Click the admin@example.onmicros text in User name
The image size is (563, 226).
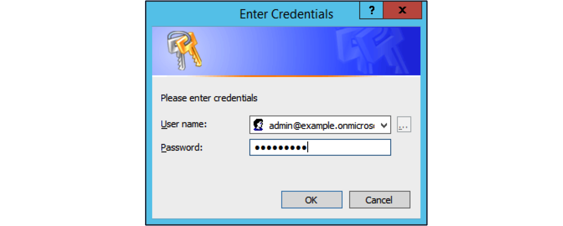tap(322, 125)
